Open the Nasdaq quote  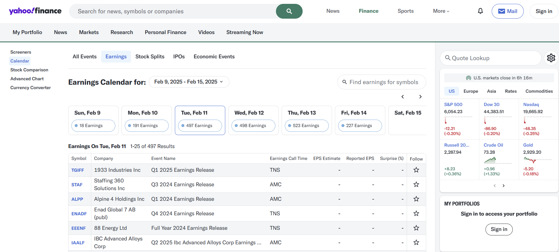pyautogui.click(x=531, y=105)
